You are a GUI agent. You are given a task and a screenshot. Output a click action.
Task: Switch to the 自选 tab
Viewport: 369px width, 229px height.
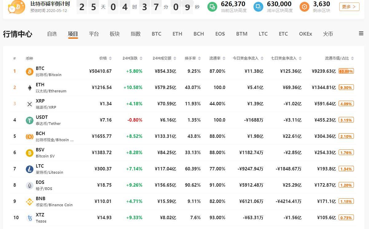(52, 34)
